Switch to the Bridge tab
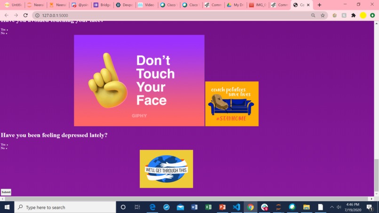This screenshot has height=213, width=379. [x=103, y=5]
